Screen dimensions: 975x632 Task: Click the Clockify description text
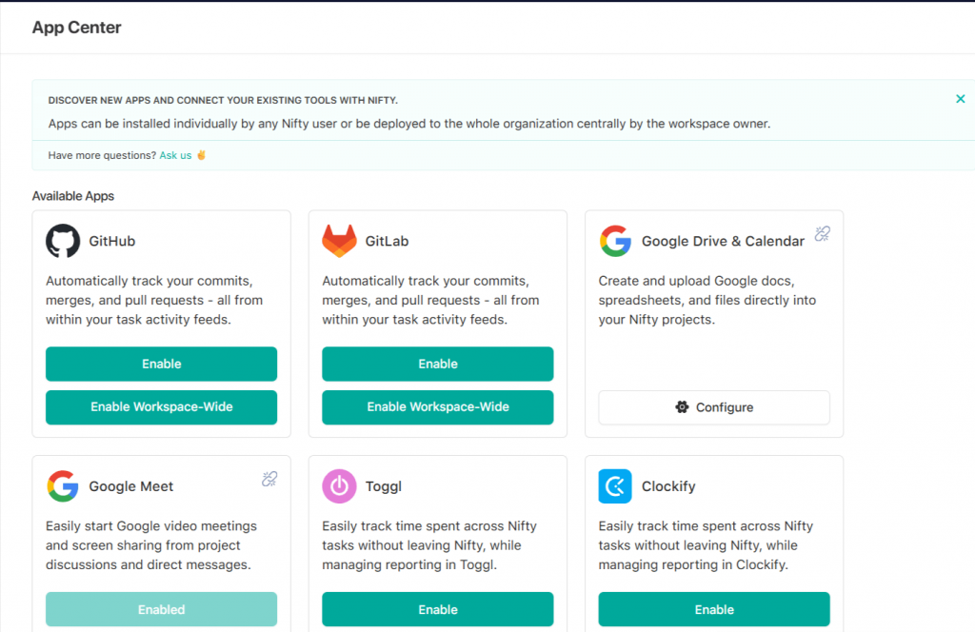pos(706,545)
